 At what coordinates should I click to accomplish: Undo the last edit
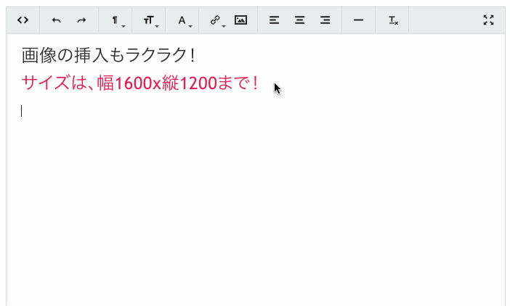(56, 20)
